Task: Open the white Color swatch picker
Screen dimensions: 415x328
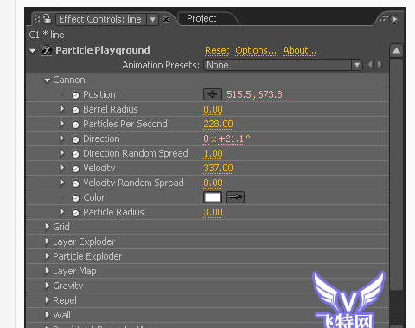Action: [x=213, y=197]
